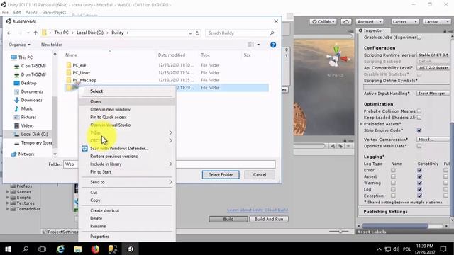Enable Optimize Mesh Data checkbox
Viewport: 454px width, 255px height.
click(419, 146)
